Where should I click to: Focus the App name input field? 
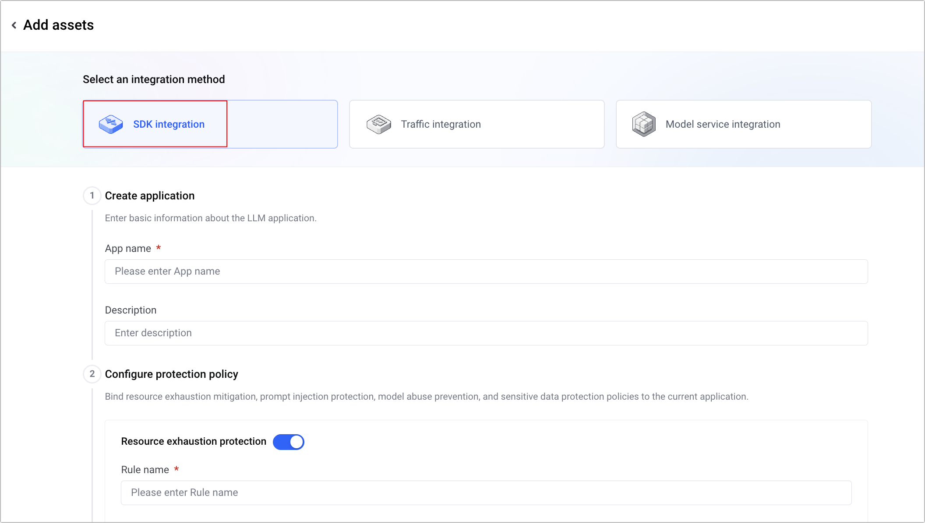pos(486,272)
